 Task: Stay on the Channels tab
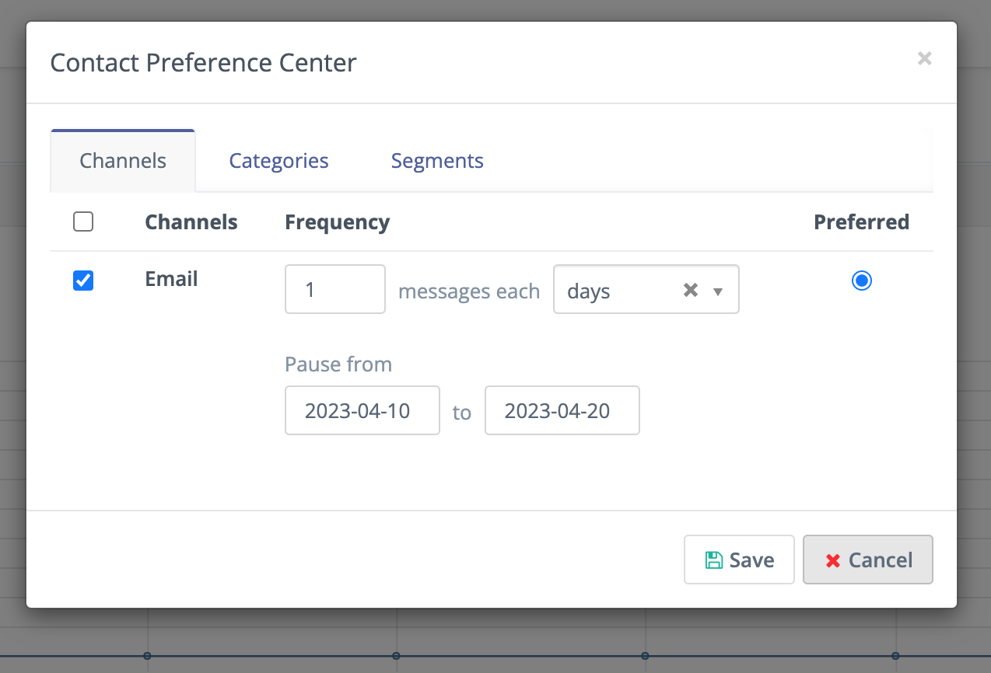tap(122, 160)
